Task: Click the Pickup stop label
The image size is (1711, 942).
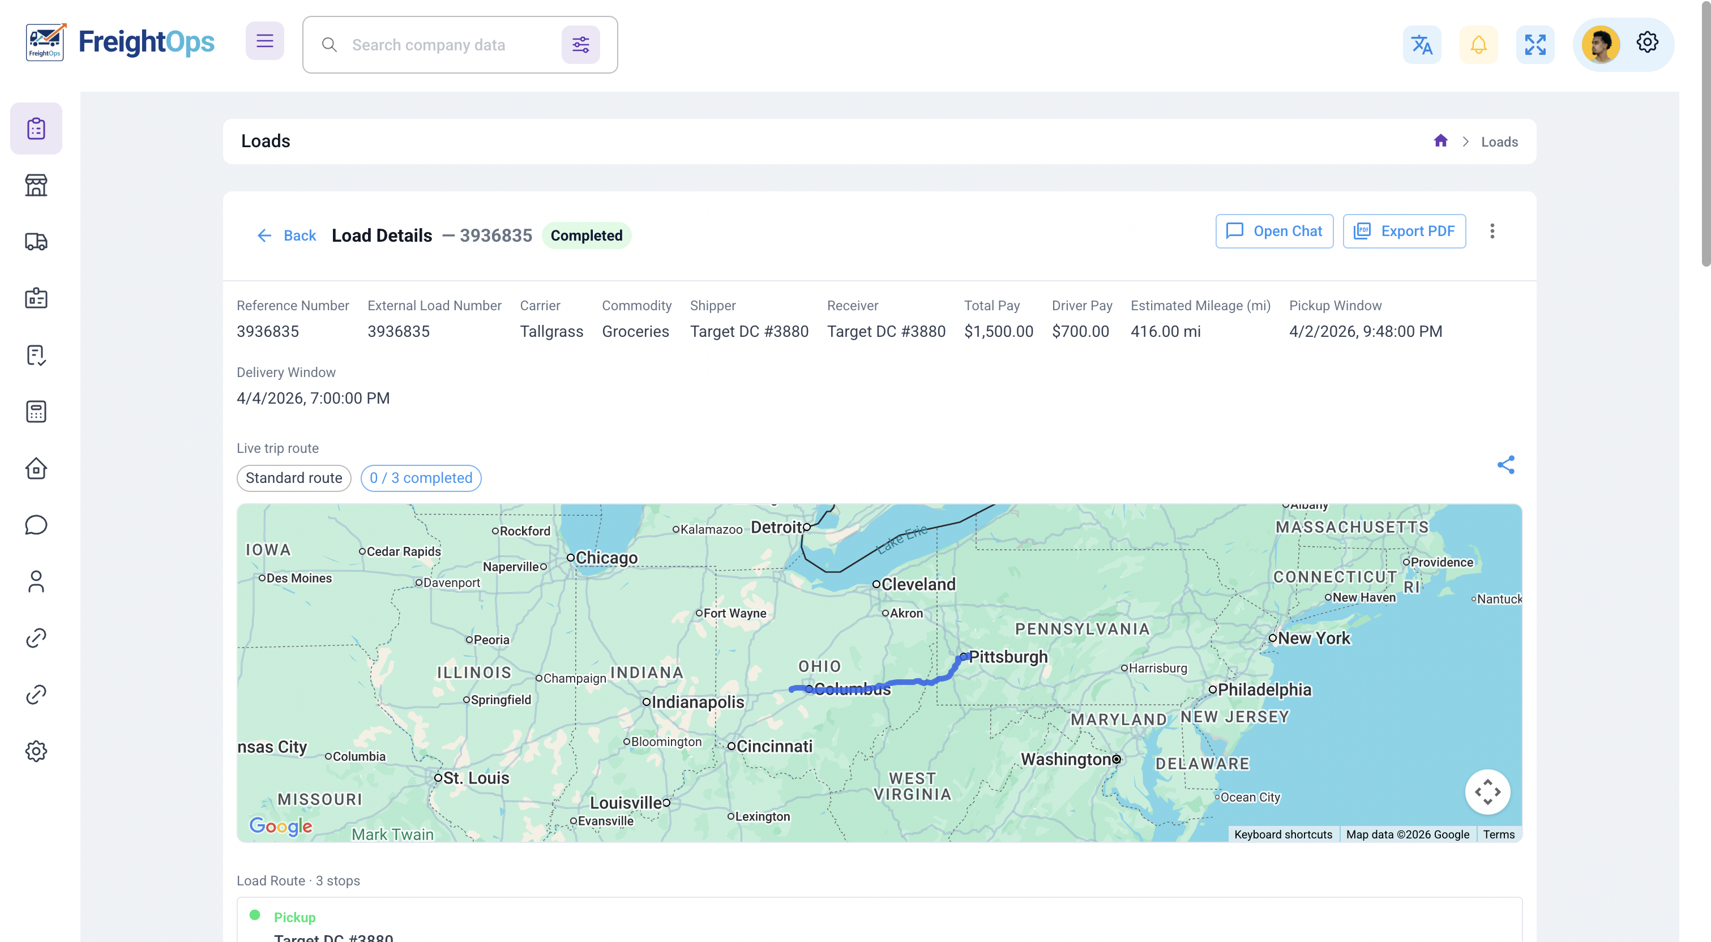Action: tap(294, 918)
